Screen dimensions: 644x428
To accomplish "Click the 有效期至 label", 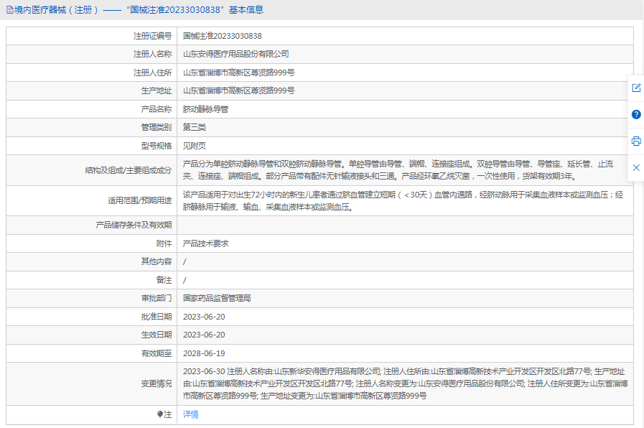I will click(156, 353).
